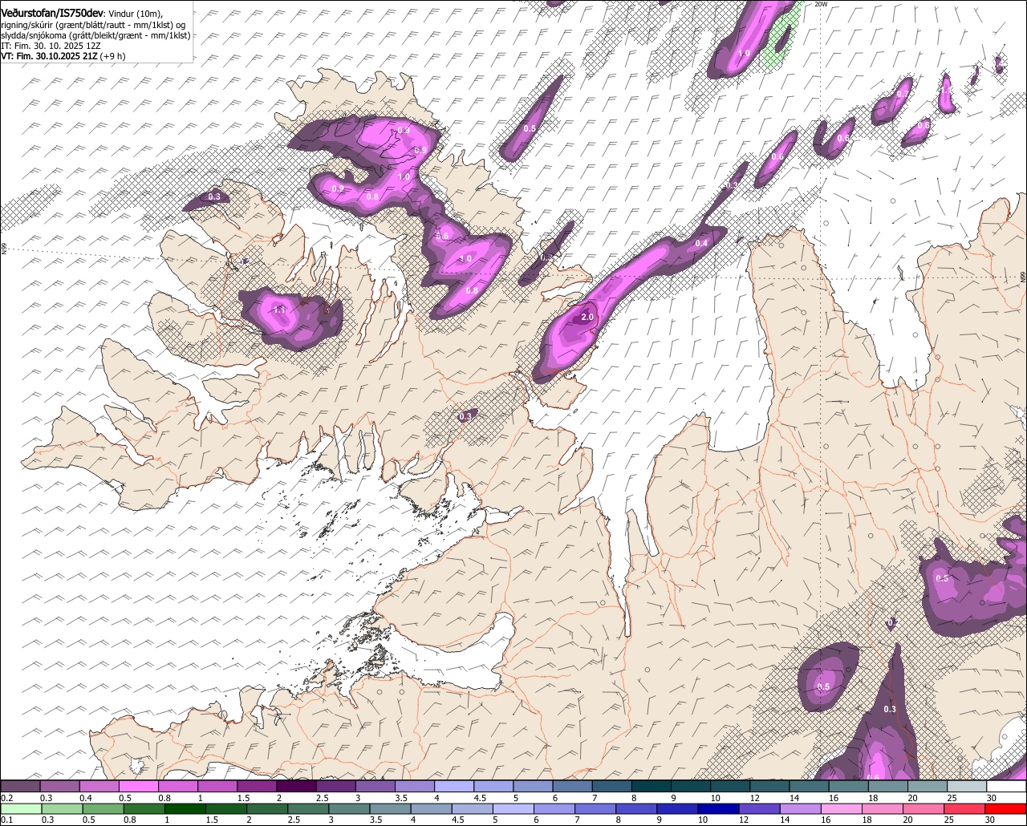Click the slydda/snjókoma legend description line
Viewport: 1027px width, 826px height.
pyautogui.click(x=95, y=36)
